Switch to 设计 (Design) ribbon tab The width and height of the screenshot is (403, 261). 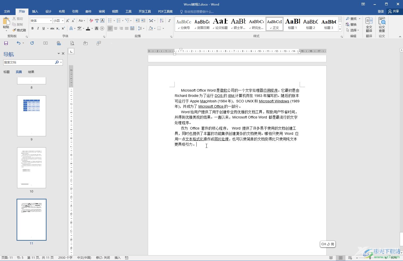(x=49, y=12)
